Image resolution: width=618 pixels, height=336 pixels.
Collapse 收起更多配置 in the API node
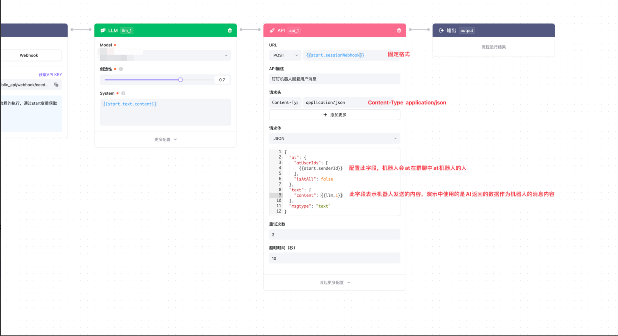pos(334,282)
